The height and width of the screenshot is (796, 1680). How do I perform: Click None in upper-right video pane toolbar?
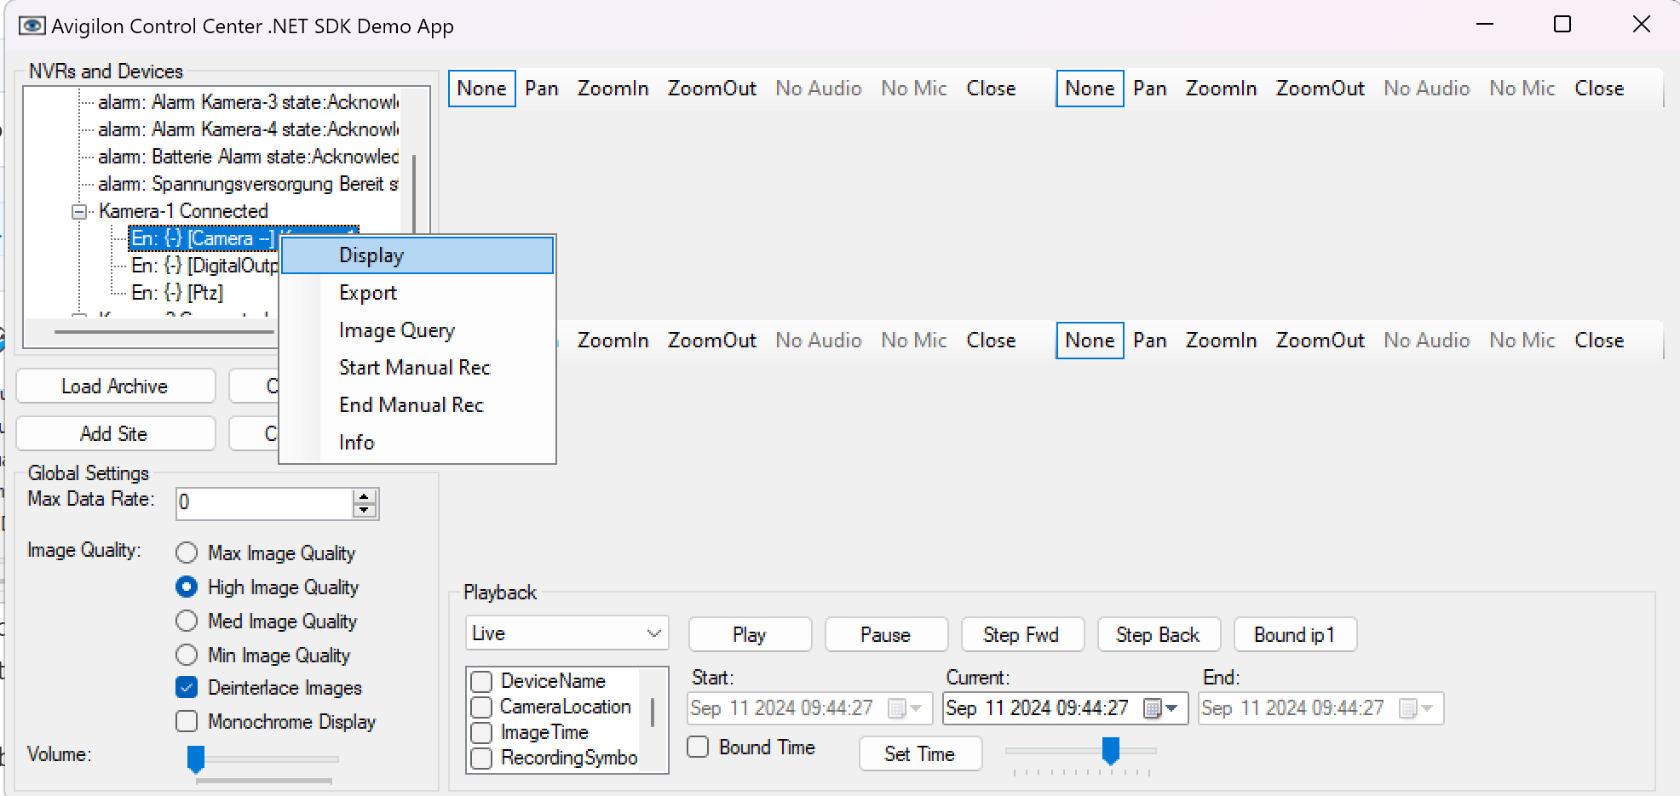[x=1090, y=89]
